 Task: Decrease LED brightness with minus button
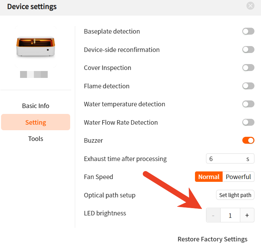coord(213,215)
